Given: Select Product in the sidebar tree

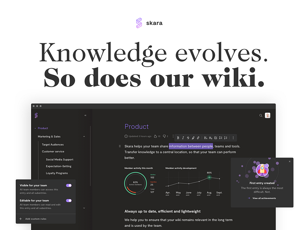Looking at the screenshot, I should click(43, 128).
